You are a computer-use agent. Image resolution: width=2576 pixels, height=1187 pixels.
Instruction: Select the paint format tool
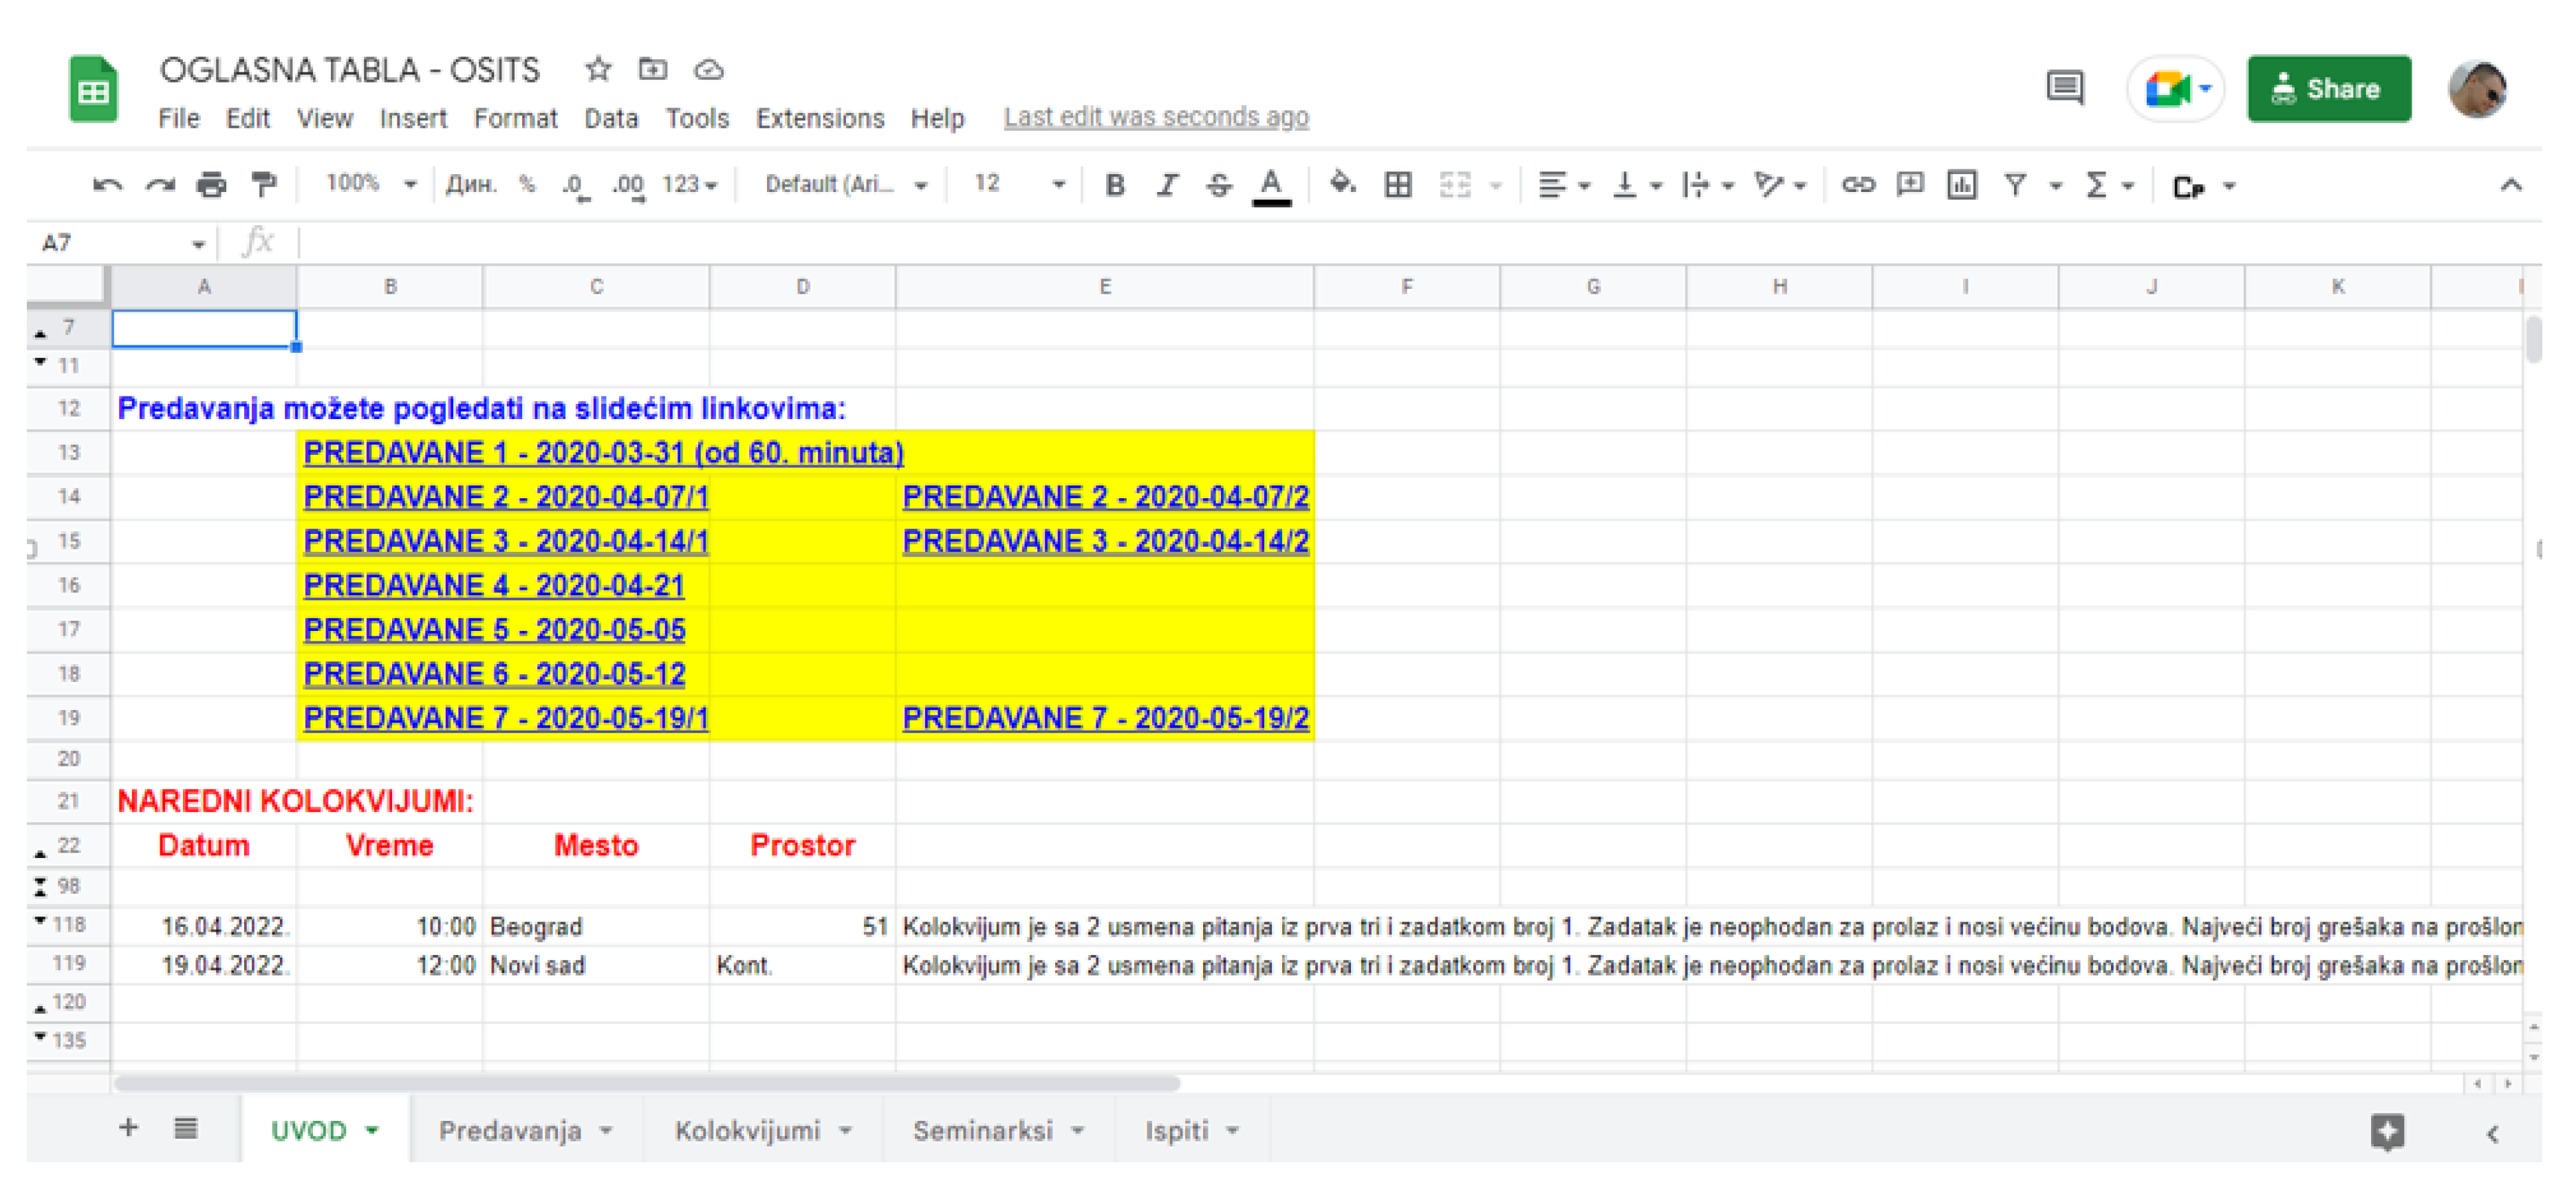(264, 185)
